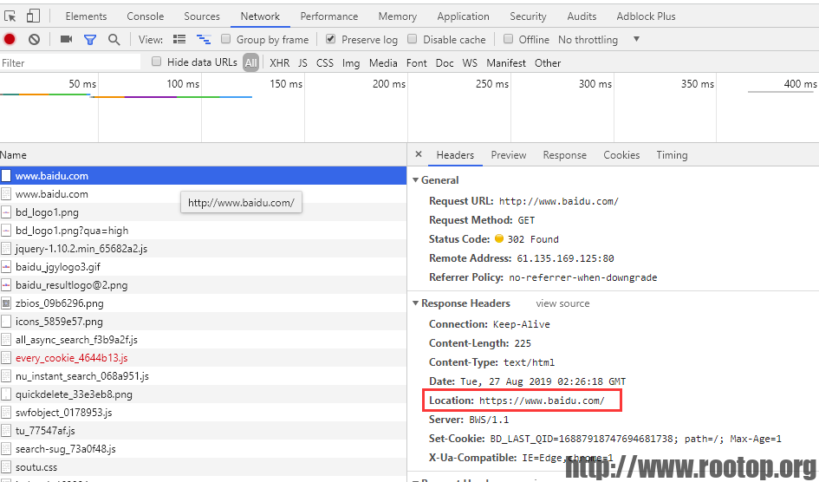Select the highlighted www.baidu.com request row
Screen dimensions: 819x482
pos(203,175)
